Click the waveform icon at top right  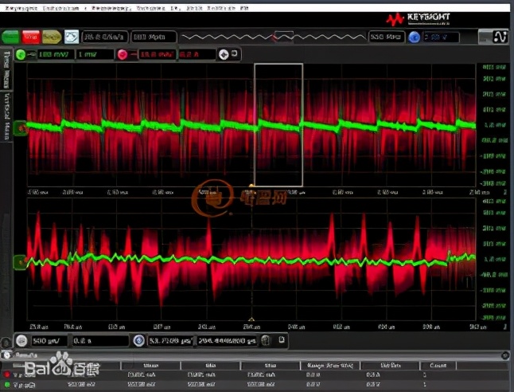coord(500,37)
